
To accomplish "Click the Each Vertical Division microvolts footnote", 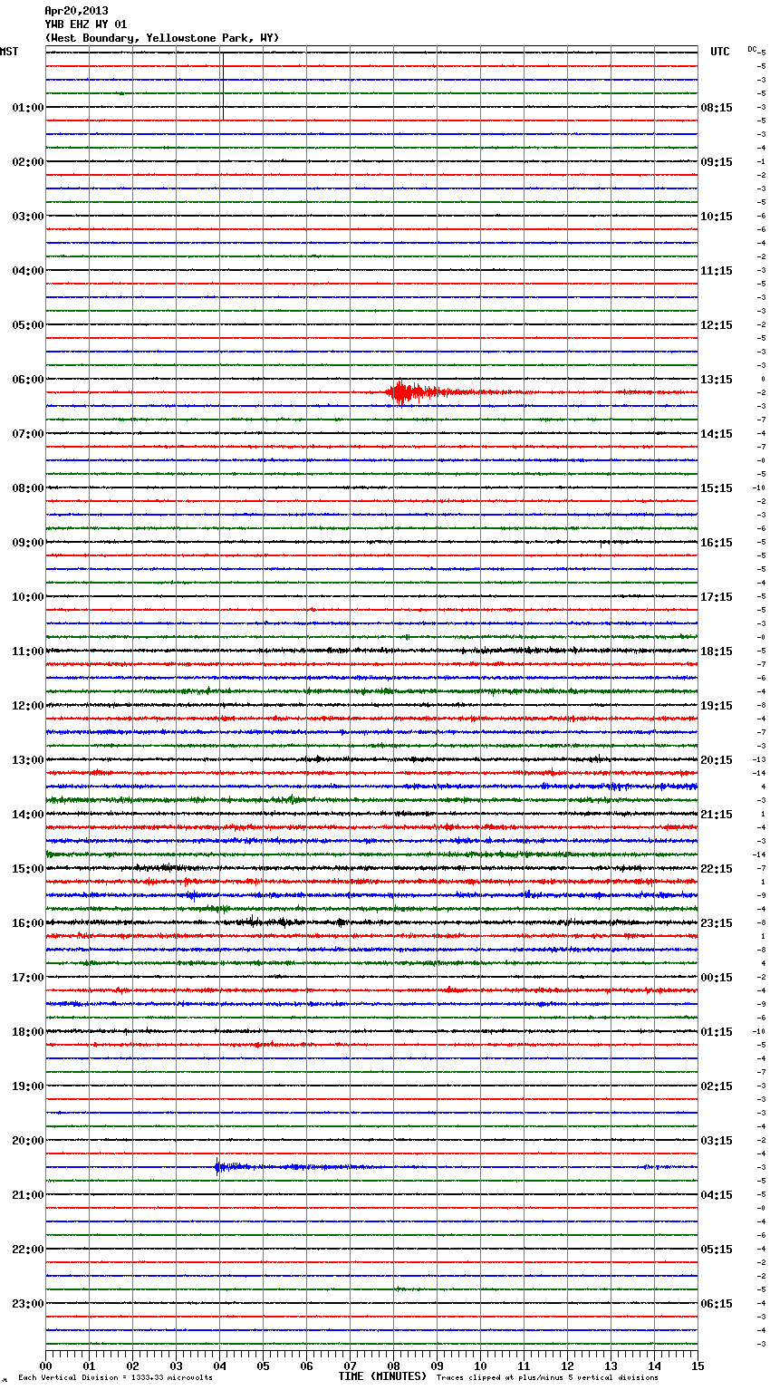I will [115, 1377].
